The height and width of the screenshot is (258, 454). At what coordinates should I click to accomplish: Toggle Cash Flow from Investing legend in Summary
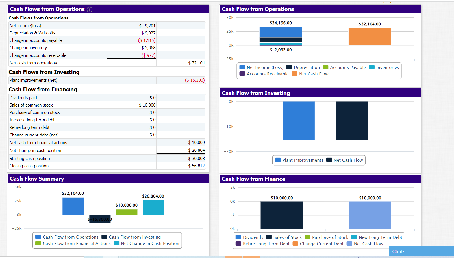click(x=131, y=237)
